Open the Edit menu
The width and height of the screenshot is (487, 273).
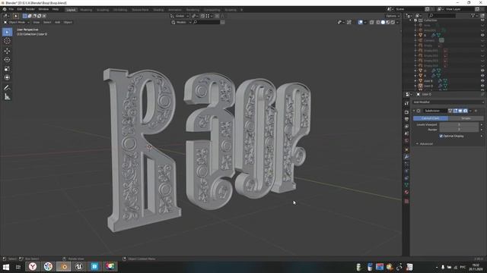[x=20, y=9]
